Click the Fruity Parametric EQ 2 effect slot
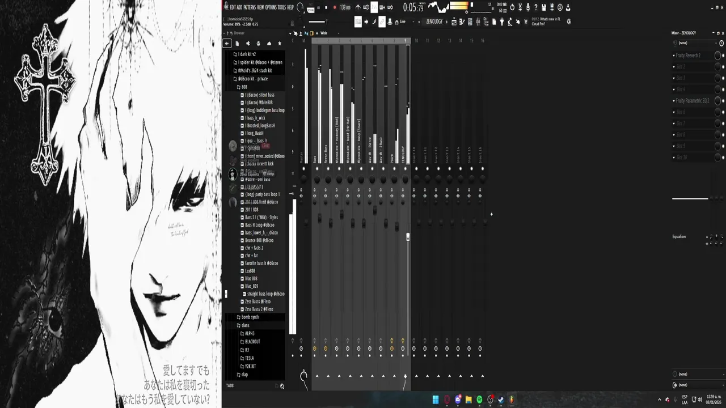Viewport: 726px width, 408px height. pyautogui.click(x=693, y=101)
